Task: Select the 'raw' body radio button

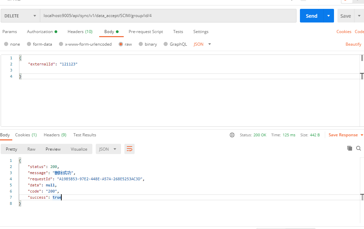Action: pyautogui.click(x=121, y=44)
